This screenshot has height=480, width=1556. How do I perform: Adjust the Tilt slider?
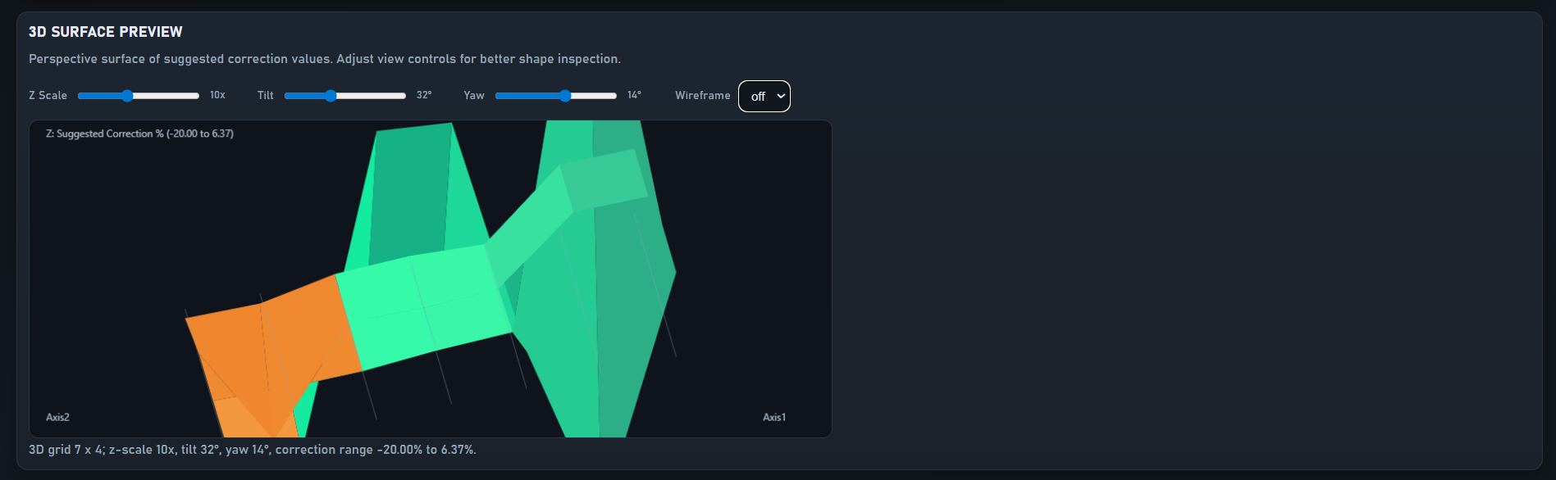click(x=345, y=96)
